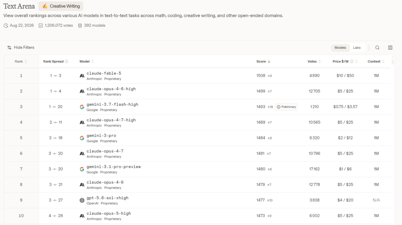Image resolution: width=402 pixels, height=225 pixels.
Task: Click the Anthropic logo beside claude-opus-4-6
Action: tap(82, 184)
